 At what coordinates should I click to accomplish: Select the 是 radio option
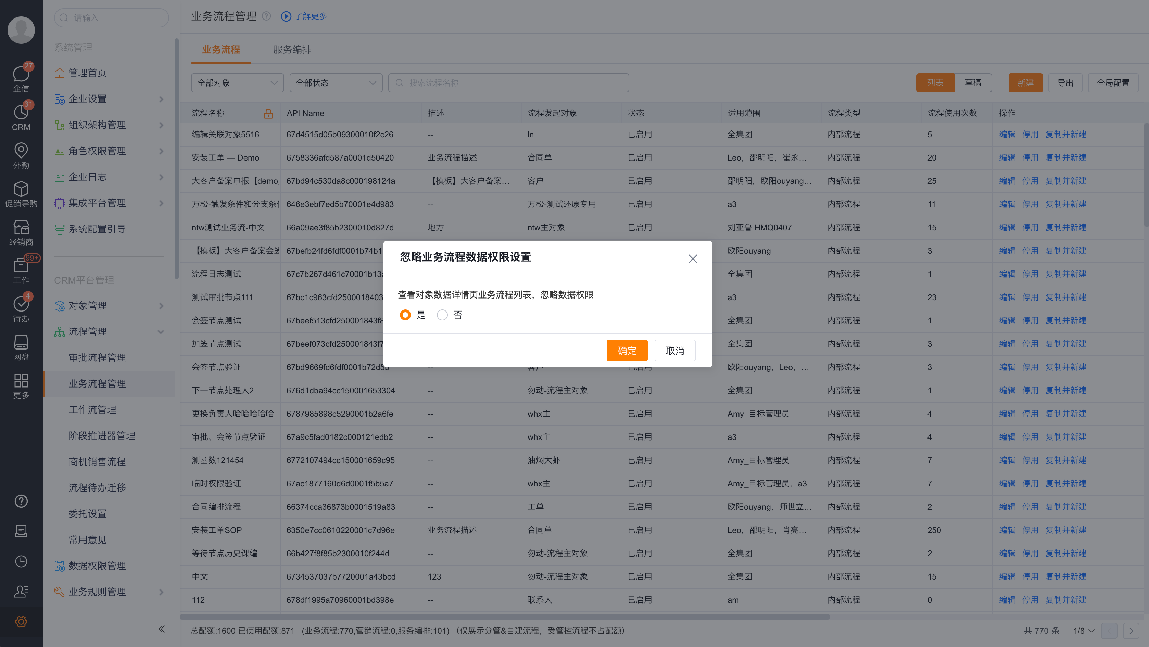click(405, 315)
